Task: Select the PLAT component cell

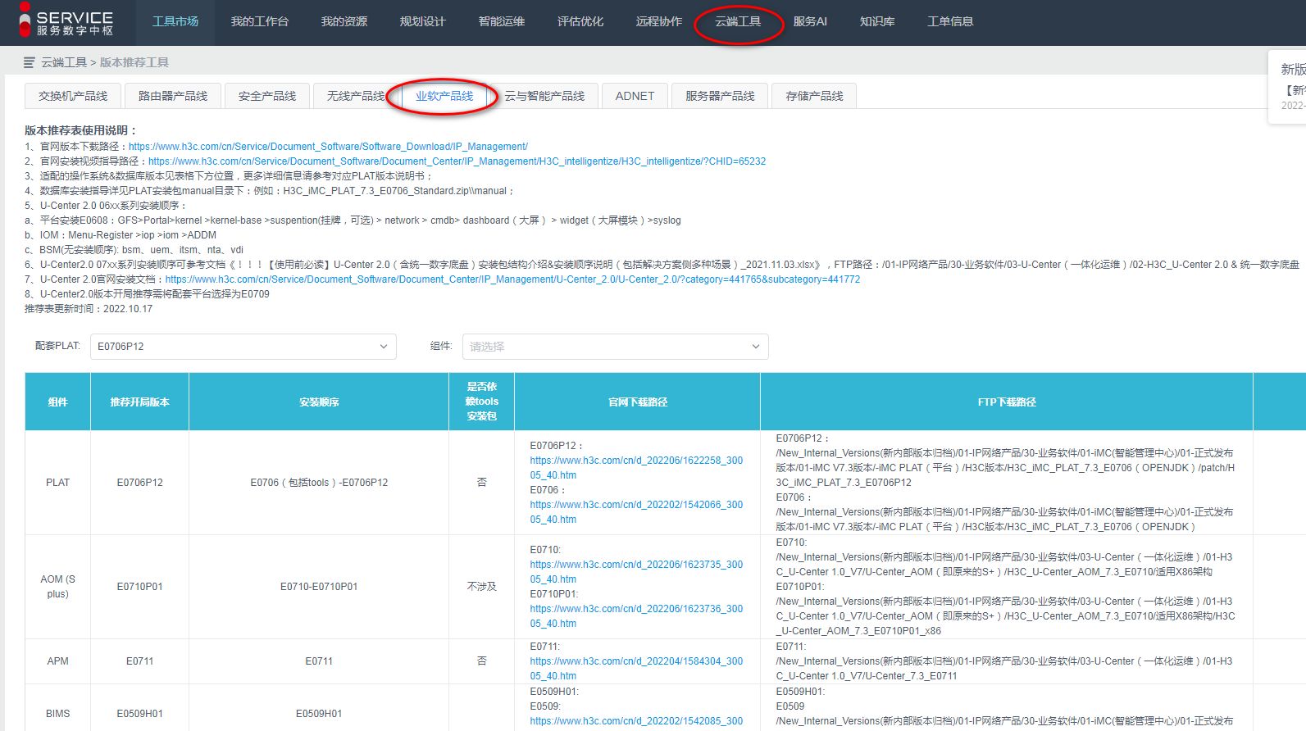Action: [57, 483]
